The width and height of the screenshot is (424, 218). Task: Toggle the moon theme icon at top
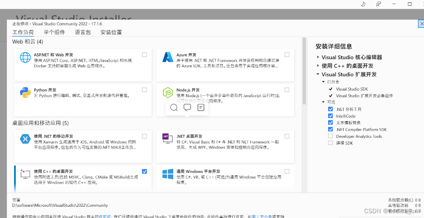point(363,4)
